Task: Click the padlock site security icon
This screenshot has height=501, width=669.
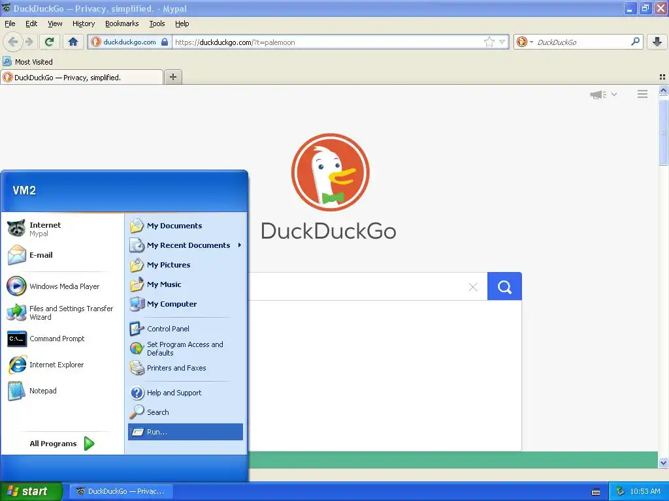Action: click(165, 42)
